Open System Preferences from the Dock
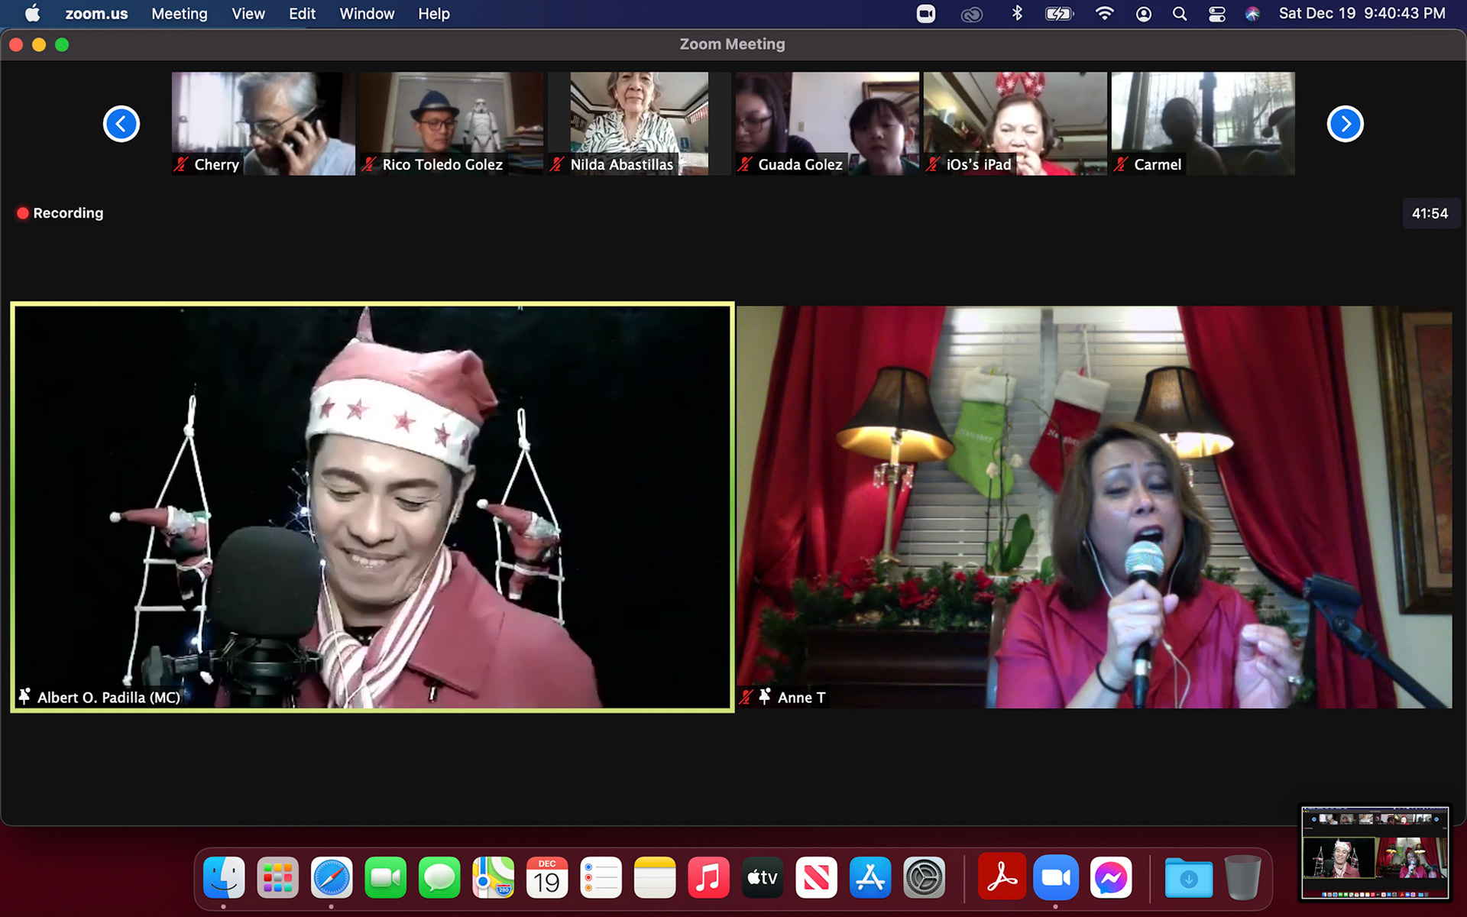This screenshot has width=1467, height=917. click(924, 877)
